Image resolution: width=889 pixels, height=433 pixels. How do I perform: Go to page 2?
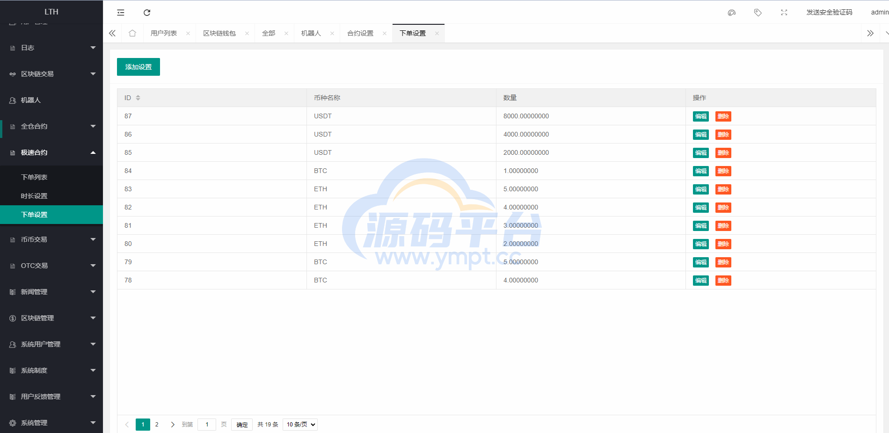click(x=157, y=425)
